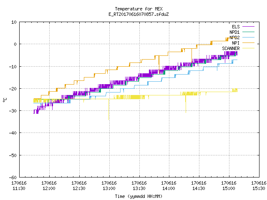
Task: Click the orange NPI legend line sample
Action: (x=248, y=42)
